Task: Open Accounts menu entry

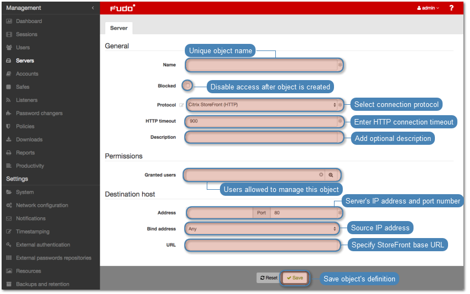Action: 27,73
